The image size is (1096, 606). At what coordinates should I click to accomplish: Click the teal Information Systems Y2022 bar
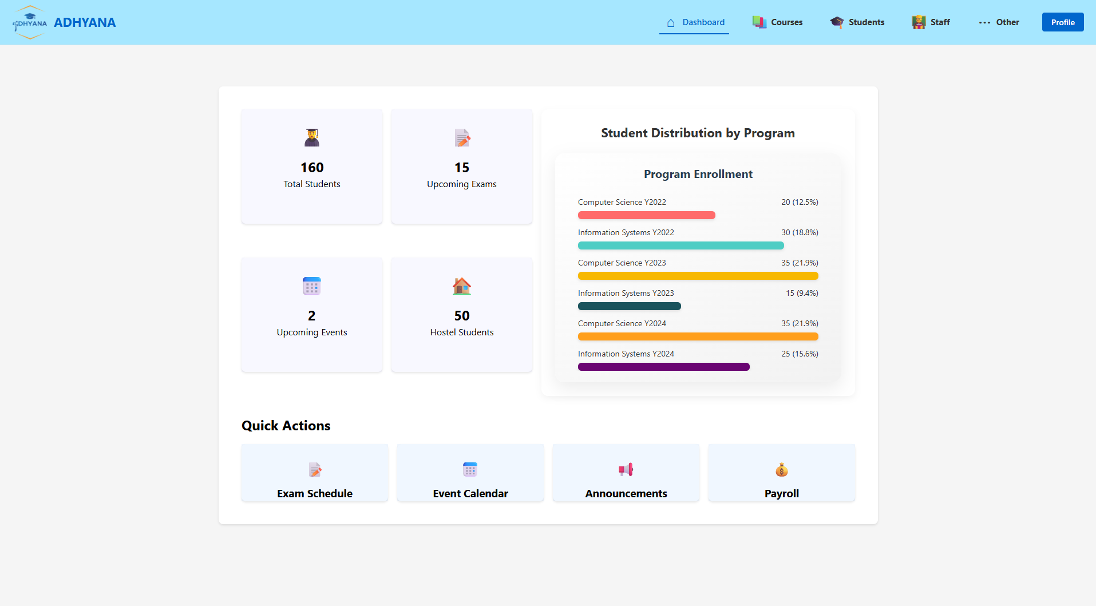(x=681, y=245)
